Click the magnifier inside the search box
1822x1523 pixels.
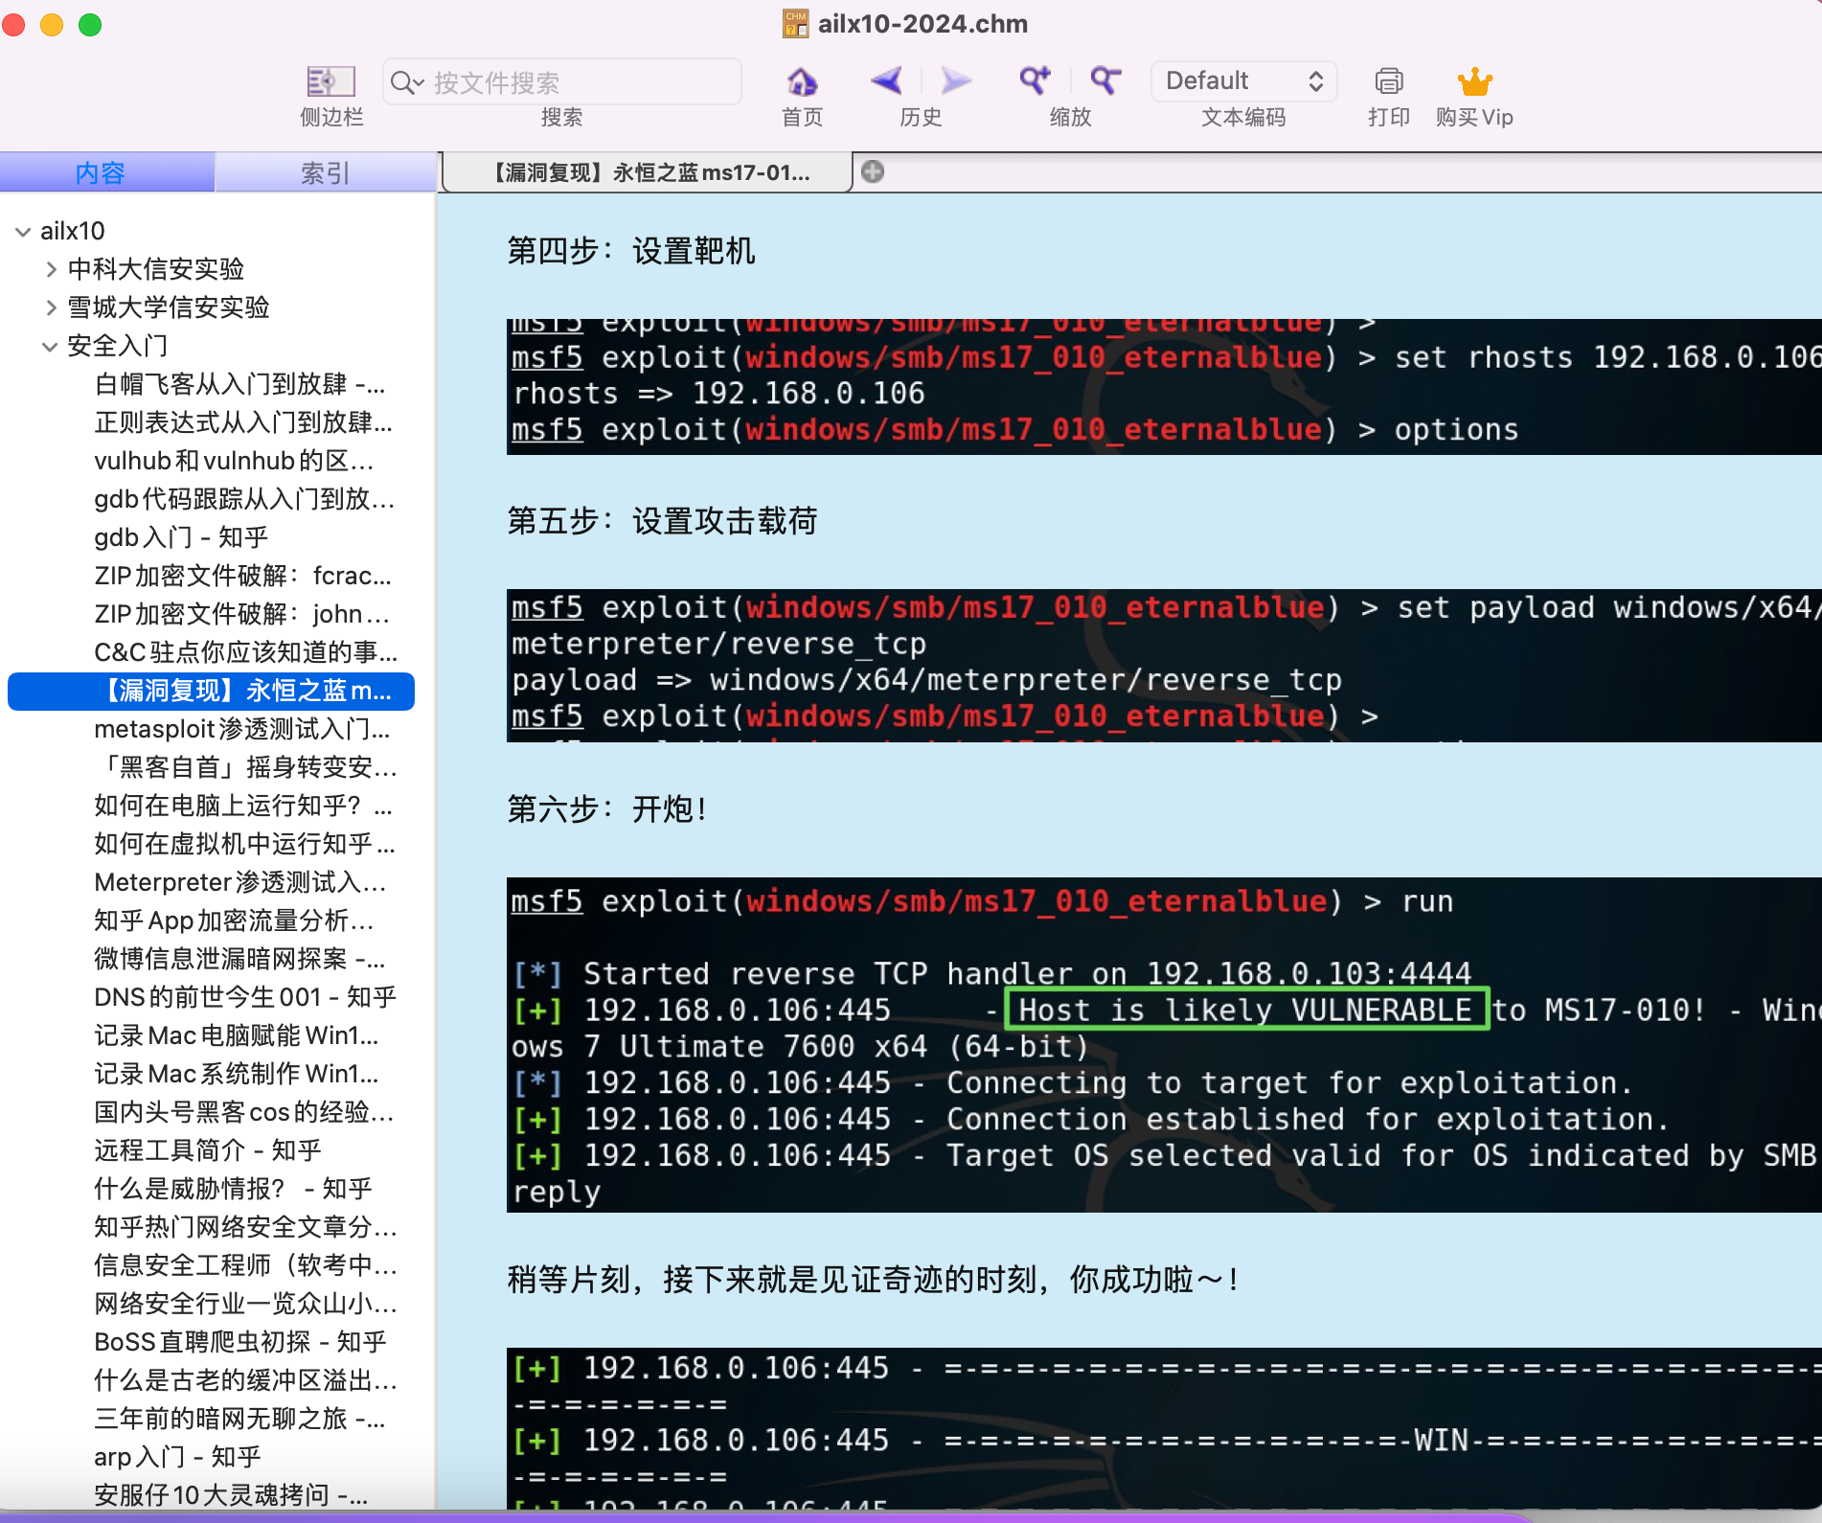pyautogui.click(x=406, y=82)
